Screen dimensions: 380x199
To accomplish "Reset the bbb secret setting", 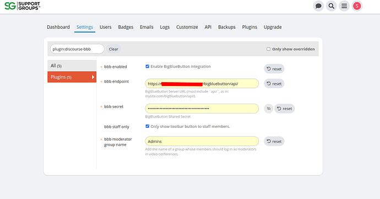I will (285, 109).
